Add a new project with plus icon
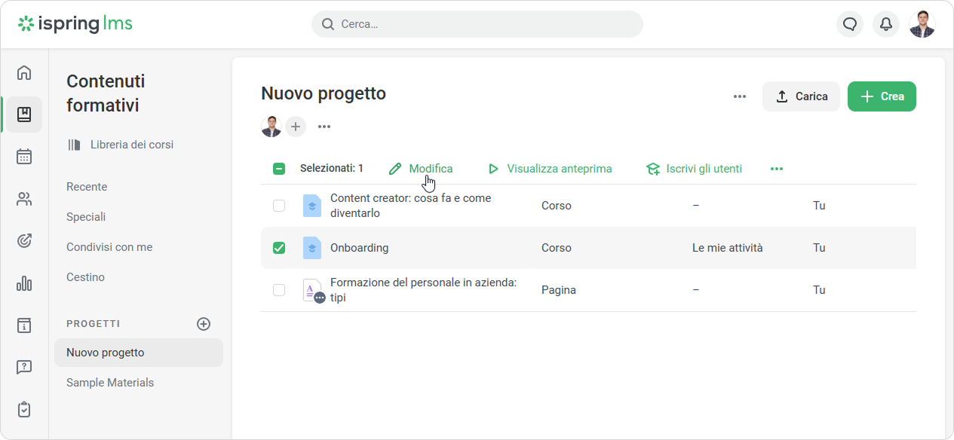 204,324
